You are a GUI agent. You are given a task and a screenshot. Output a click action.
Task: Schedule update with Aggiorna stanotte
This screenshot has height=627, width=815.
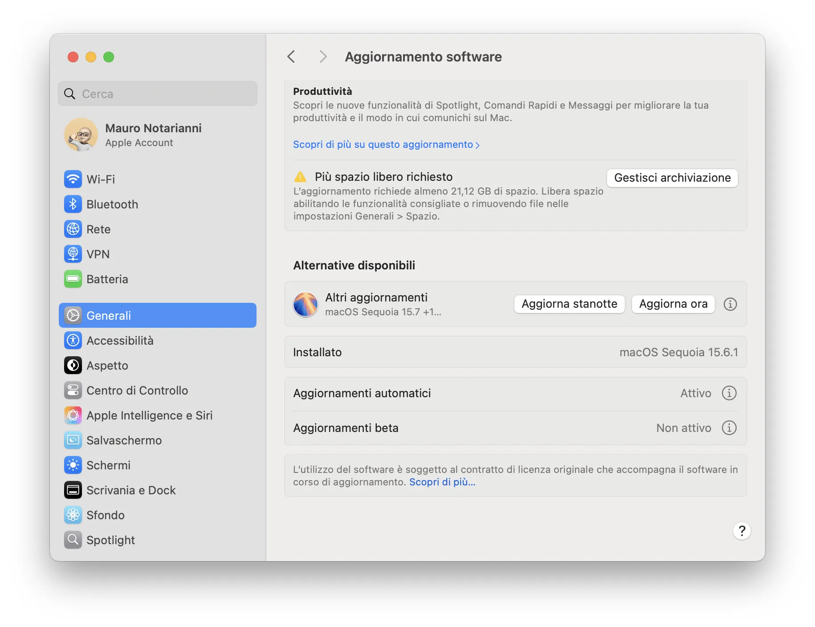tap(569, 304)
